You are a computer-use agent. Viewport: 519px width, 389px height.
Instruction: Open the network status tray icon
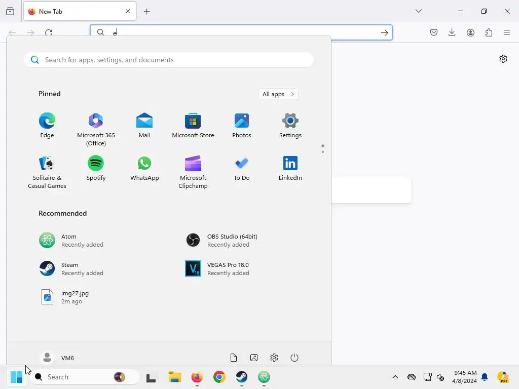(427, 377)
